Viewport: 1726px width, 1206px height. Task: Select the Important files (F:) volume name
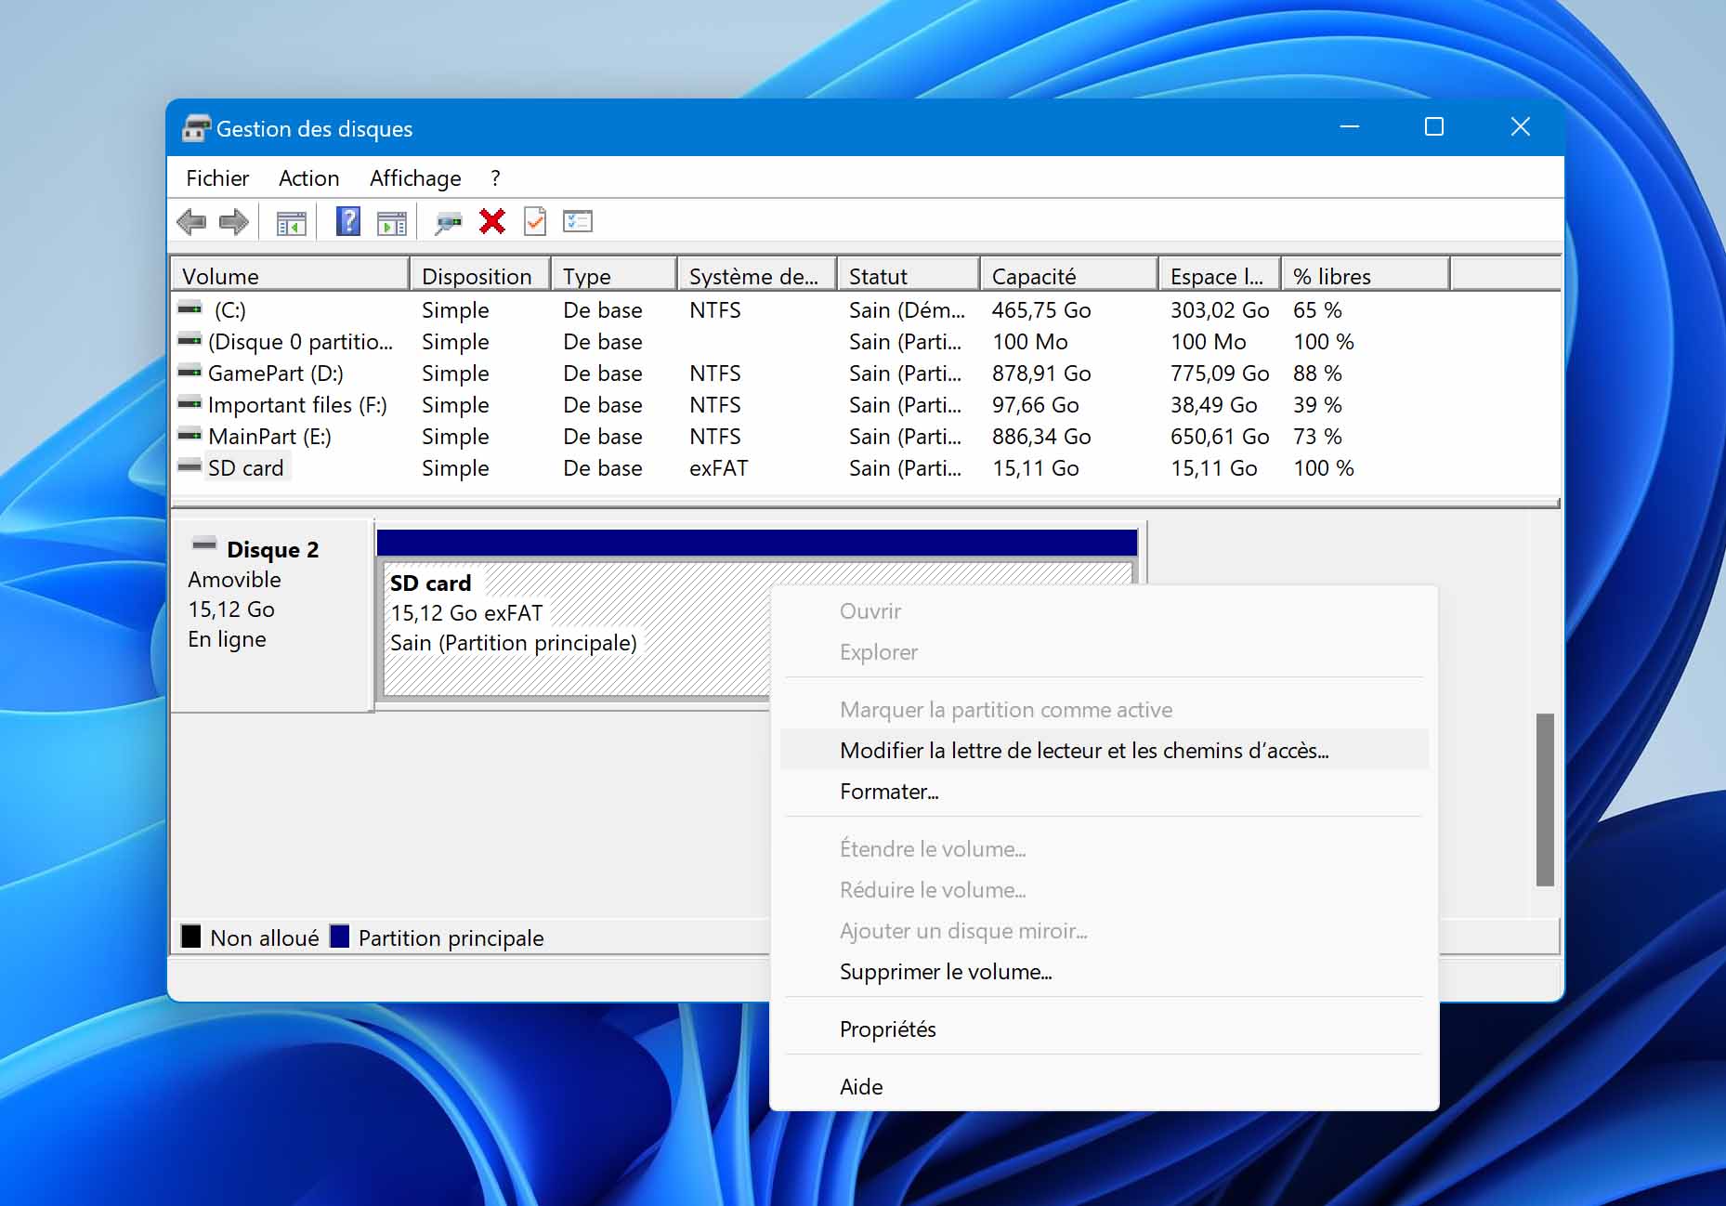pyautogui.click(x=297, y=404)
